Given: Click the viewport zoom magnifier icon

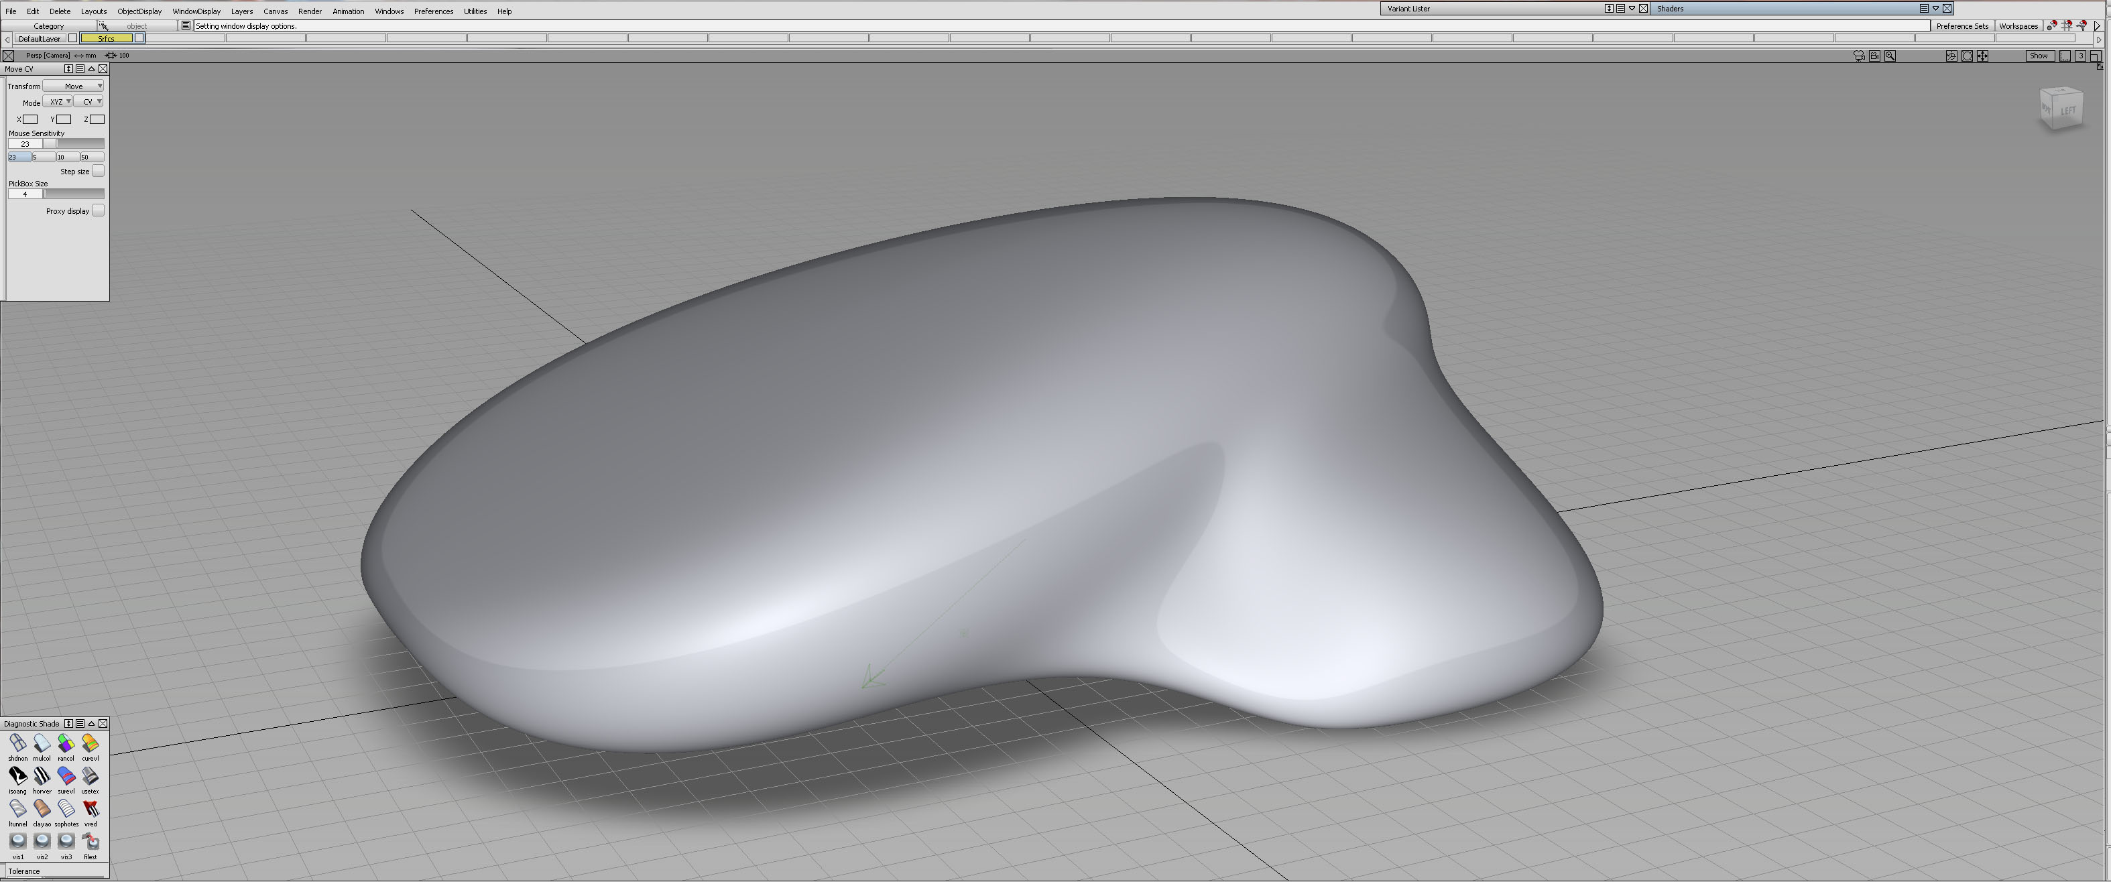Looking at the screenshot, I should coord(1890,56).
